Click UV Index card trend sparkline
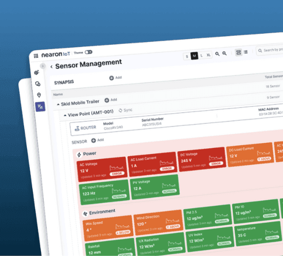This screenshot has height=256, width=283. click(x=224, y=238)
